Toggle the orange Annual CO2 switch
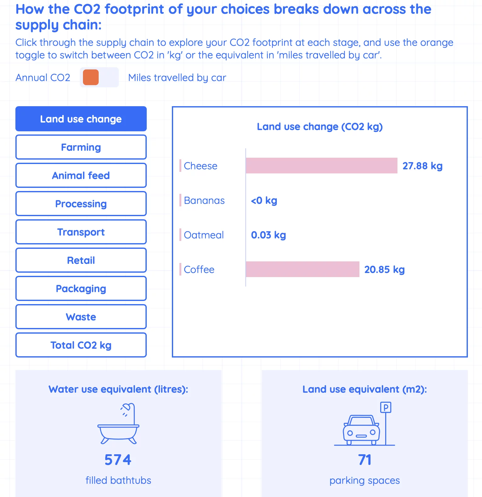482x497 pixels. click(x=99, y=77)
